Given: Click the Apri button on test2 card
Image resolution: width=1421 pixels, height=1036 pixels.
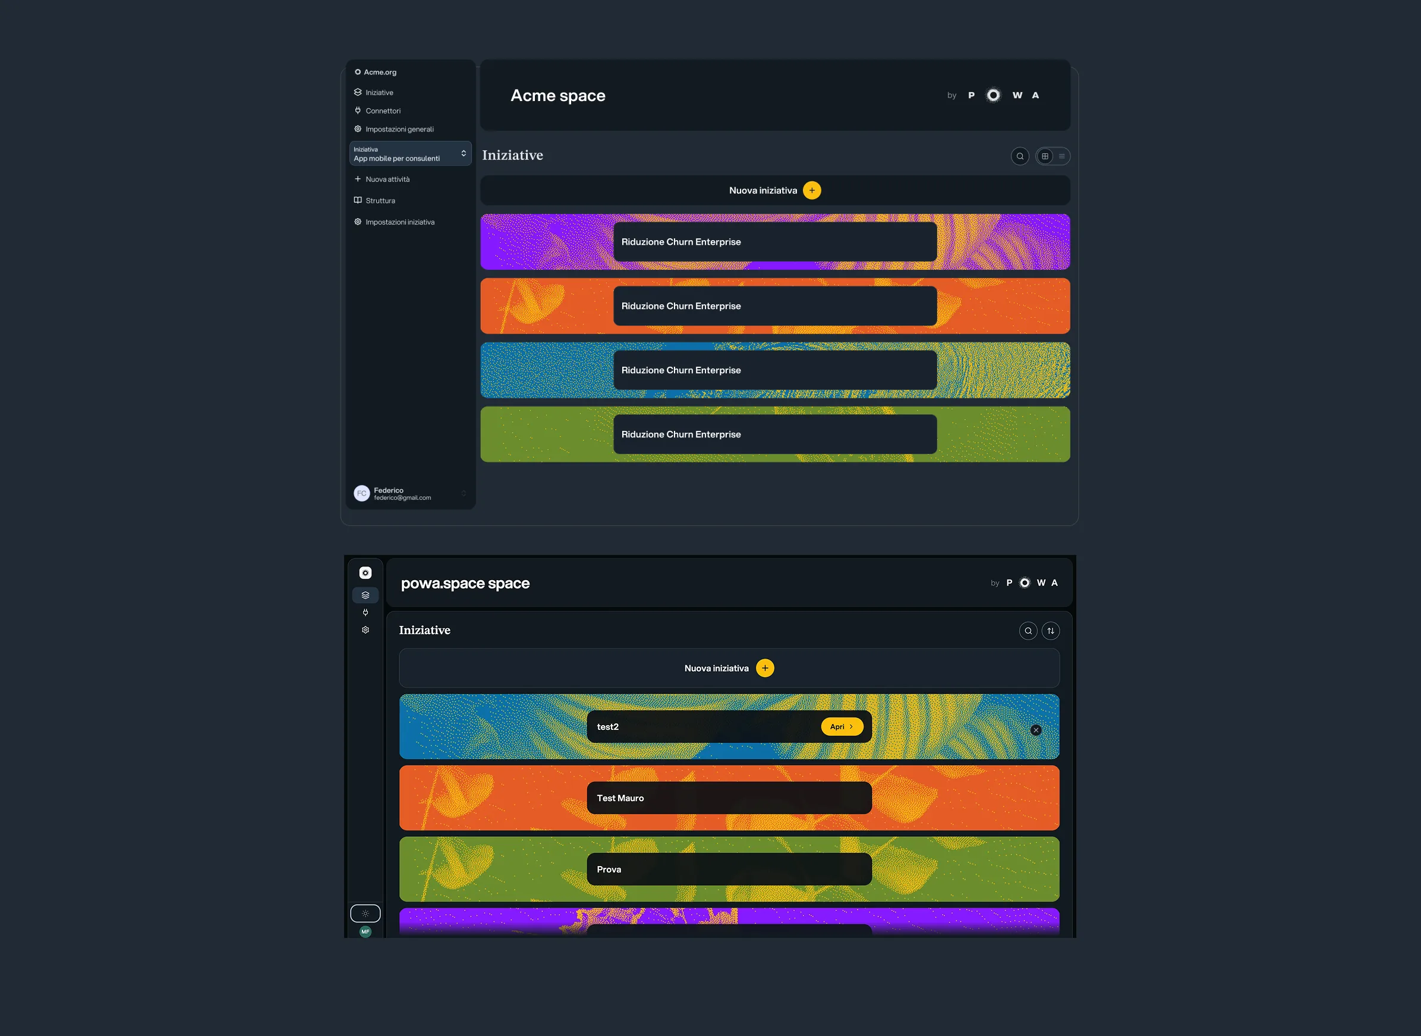Looking at the screenshot, I should (842, 727).
